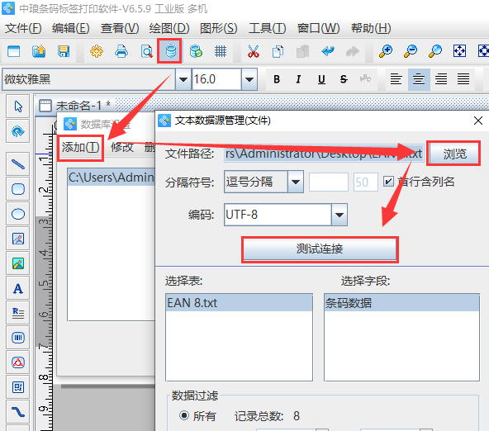489x431 pixels.
Task: Toggle underline formatting
Action: [321, 79]
